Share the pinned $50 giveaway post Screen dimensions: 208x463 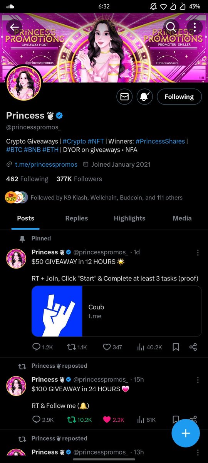coord(193,347)
